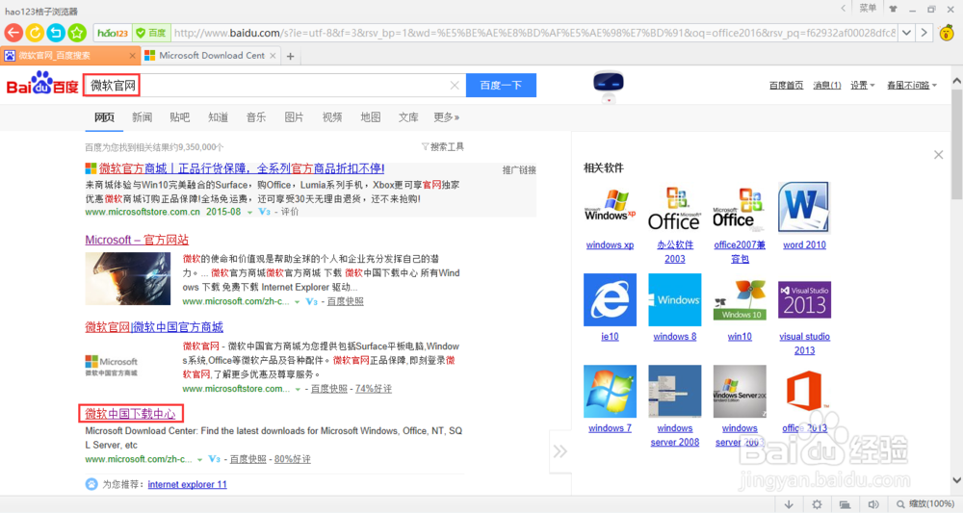This screenshot has height=513, width=963.
Task: Click the page zoom 缩放(100%) control
Action: point(925,504)
